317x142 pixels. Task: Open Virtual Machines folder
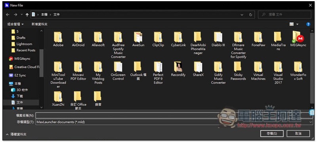pos(258,71)
